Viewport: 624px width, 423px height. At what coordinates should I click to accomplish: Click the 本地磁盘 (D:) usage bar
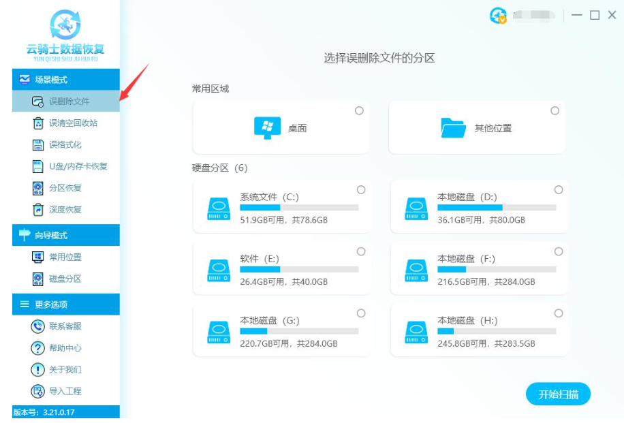tap(496, 208)
